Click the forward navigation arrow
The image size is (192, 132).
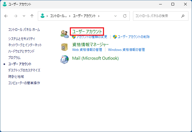tap(16, 16)
